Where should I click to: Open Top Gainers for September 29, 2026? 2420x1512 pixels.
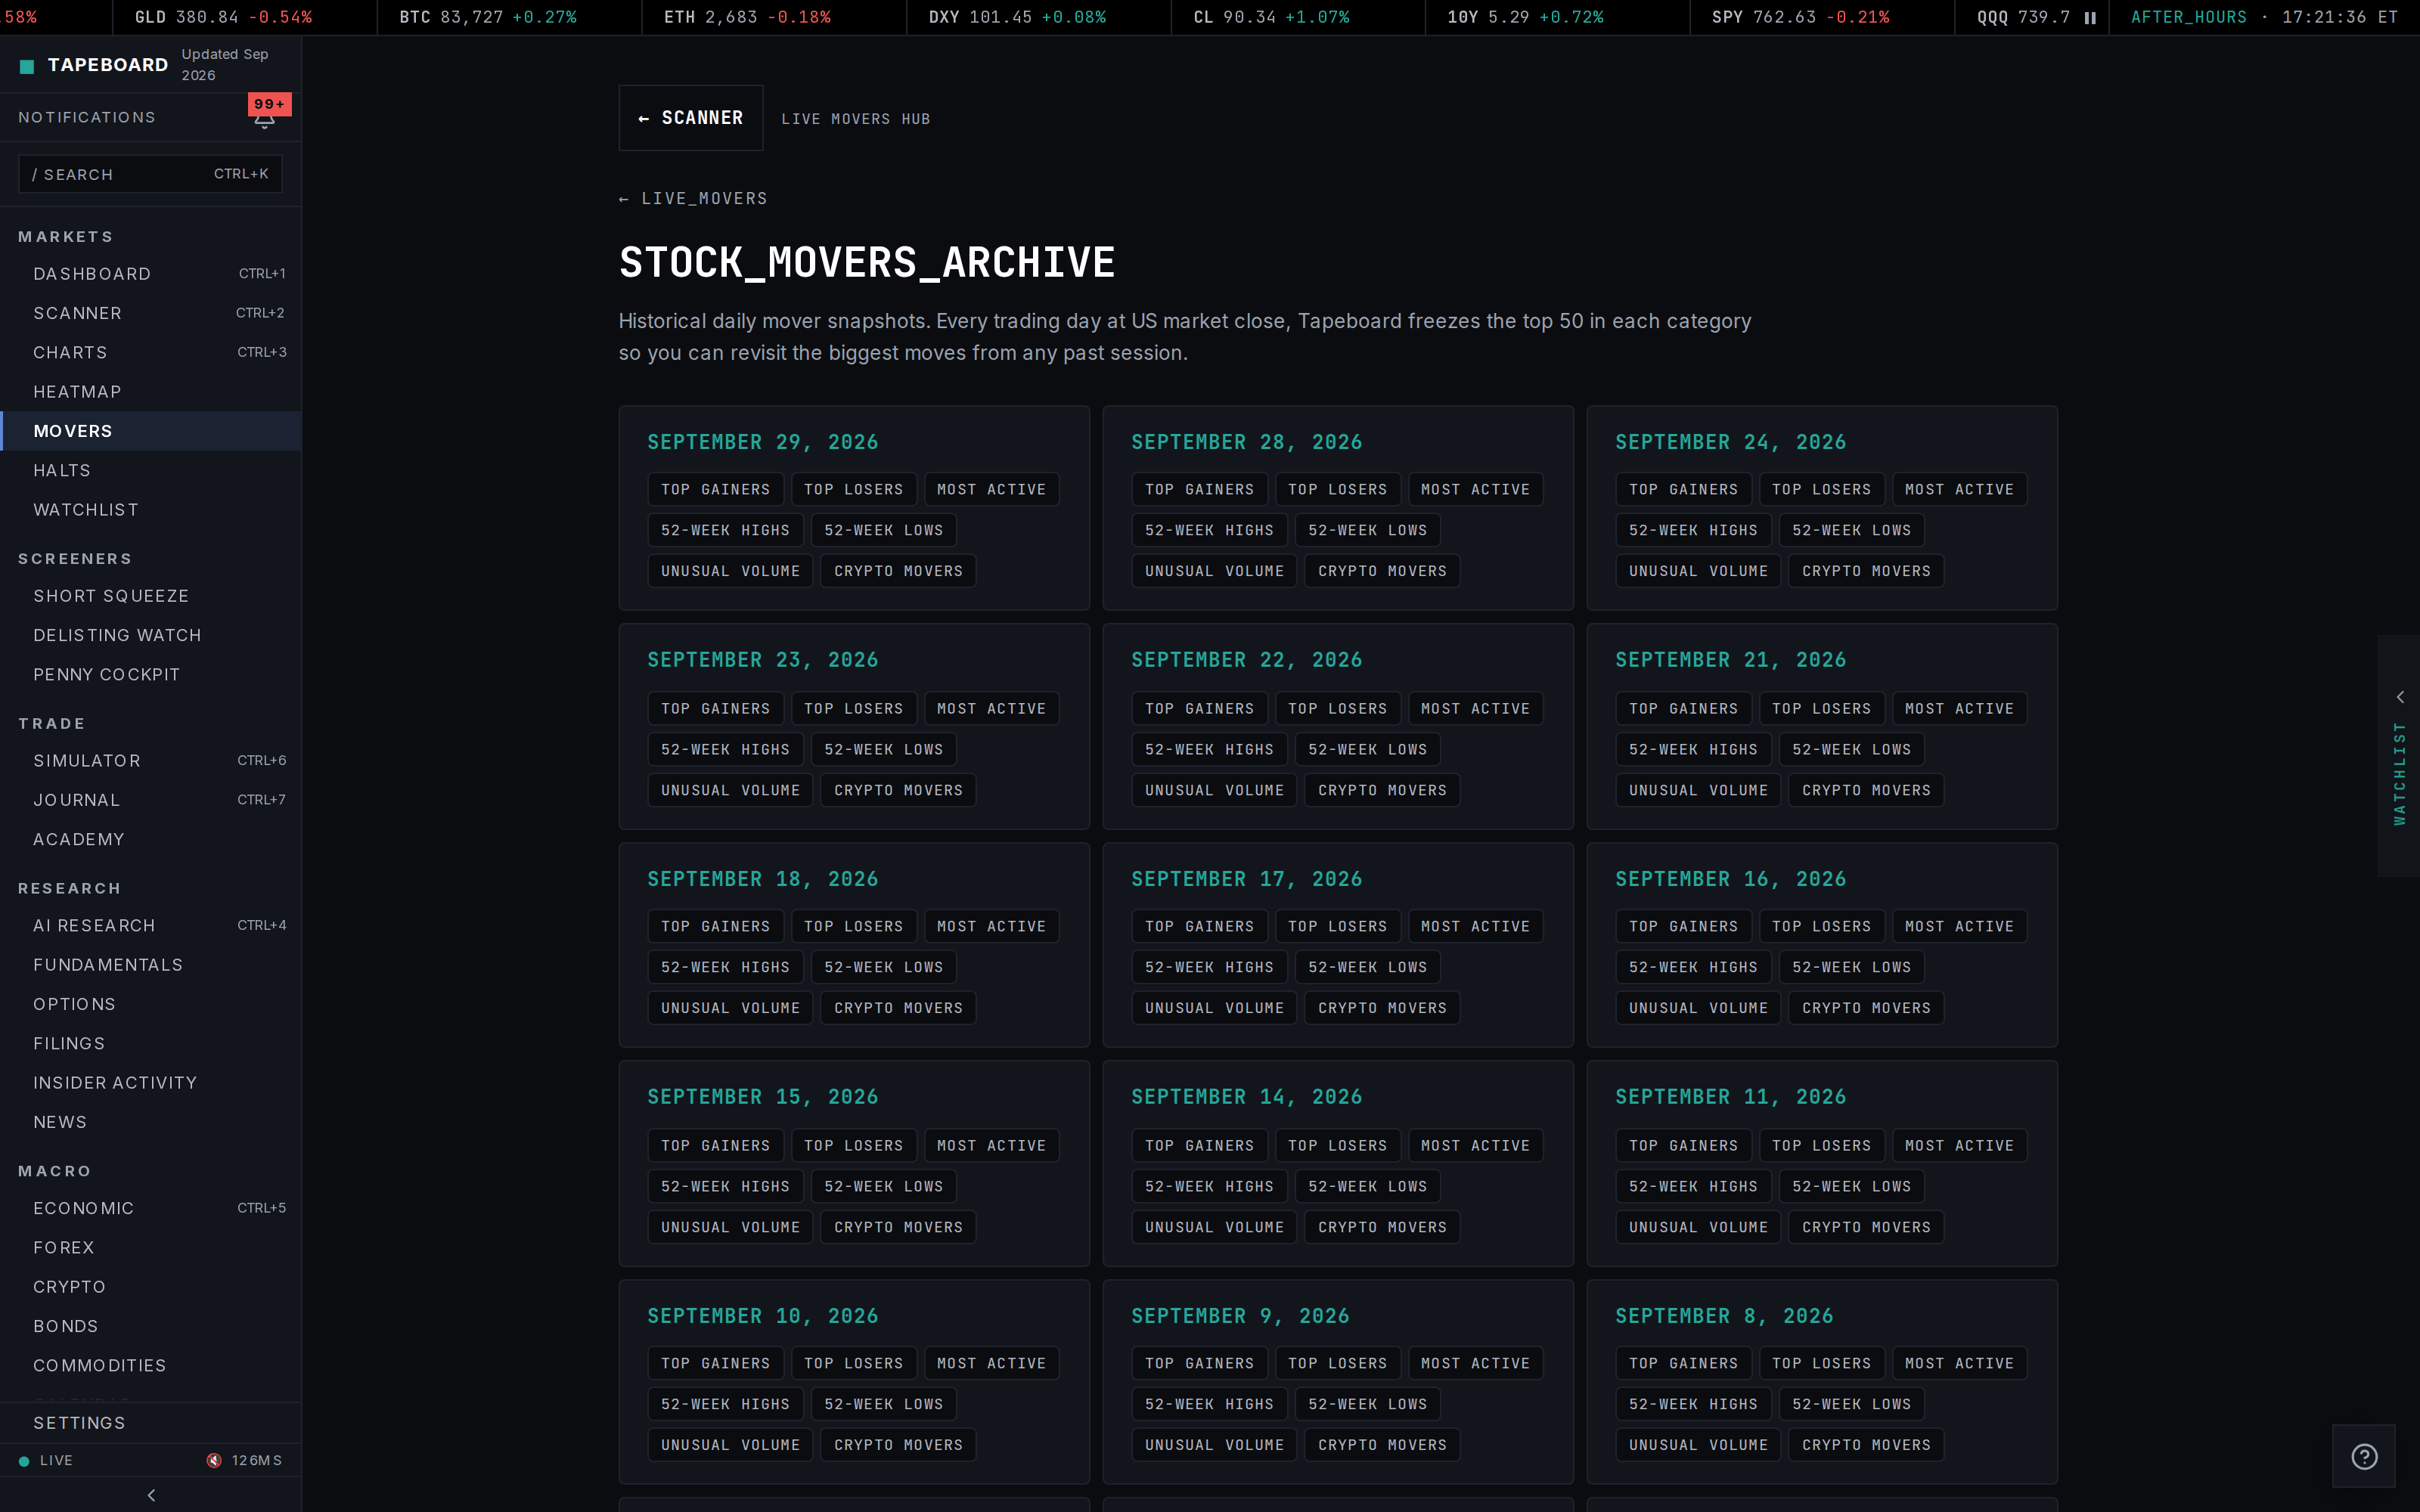[716, 489]
